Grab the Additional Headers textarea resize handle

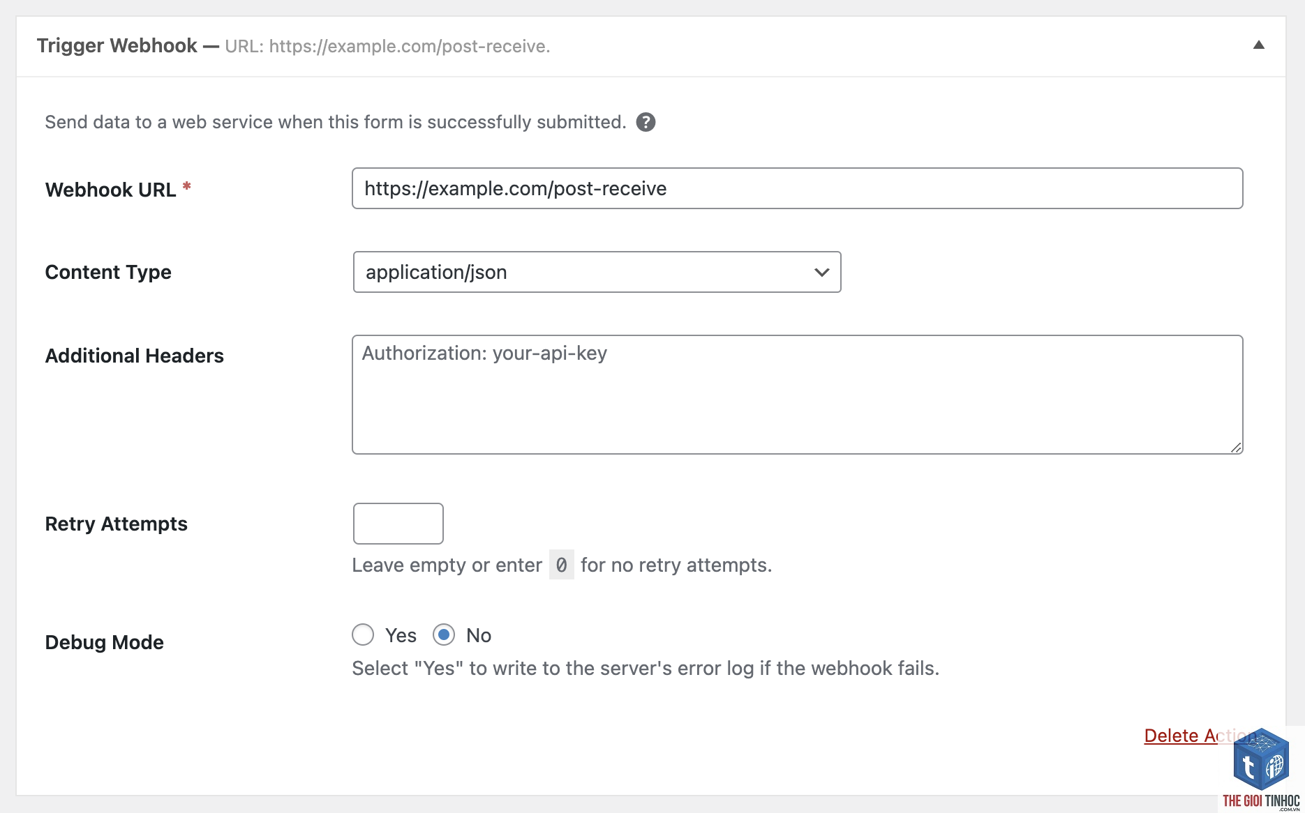point(1236,448)
